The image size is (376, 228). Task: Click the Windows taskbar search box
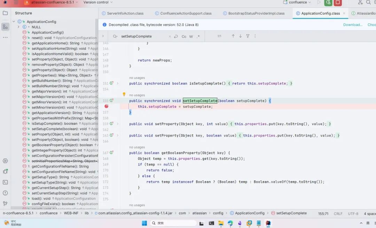(x=173, y=223)
